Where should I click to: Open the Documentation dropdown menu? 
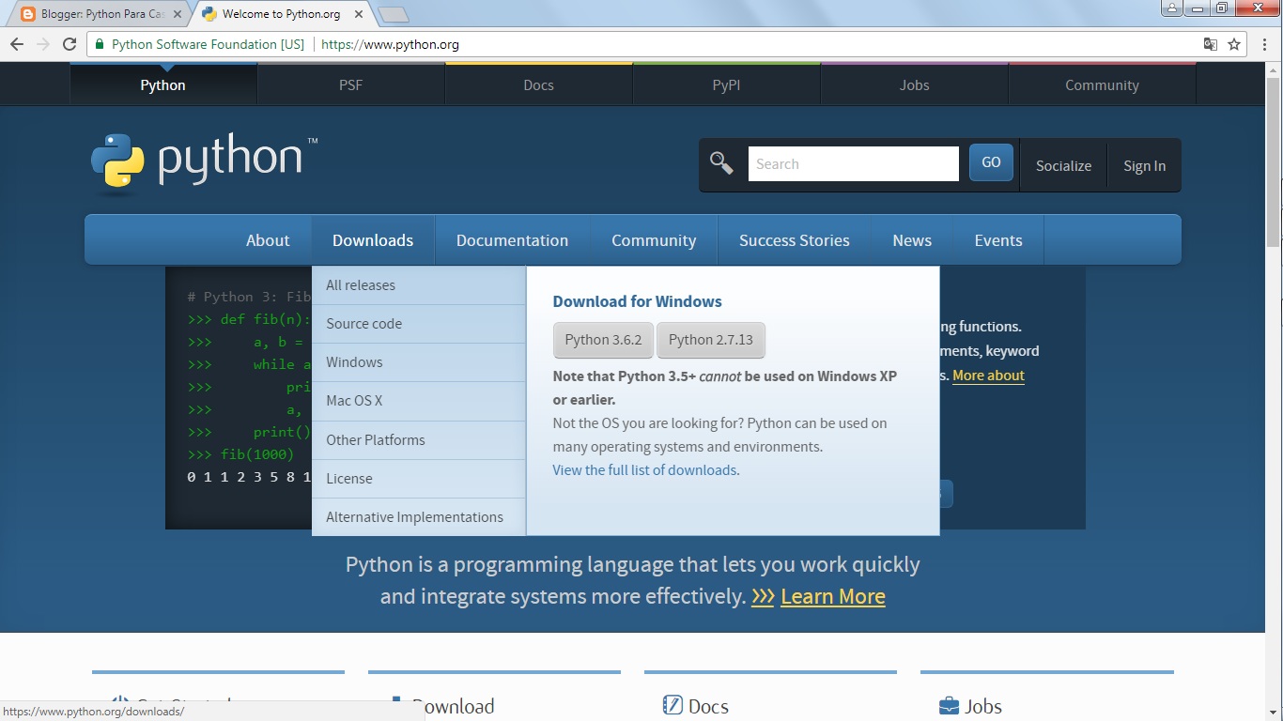(512, 239)
